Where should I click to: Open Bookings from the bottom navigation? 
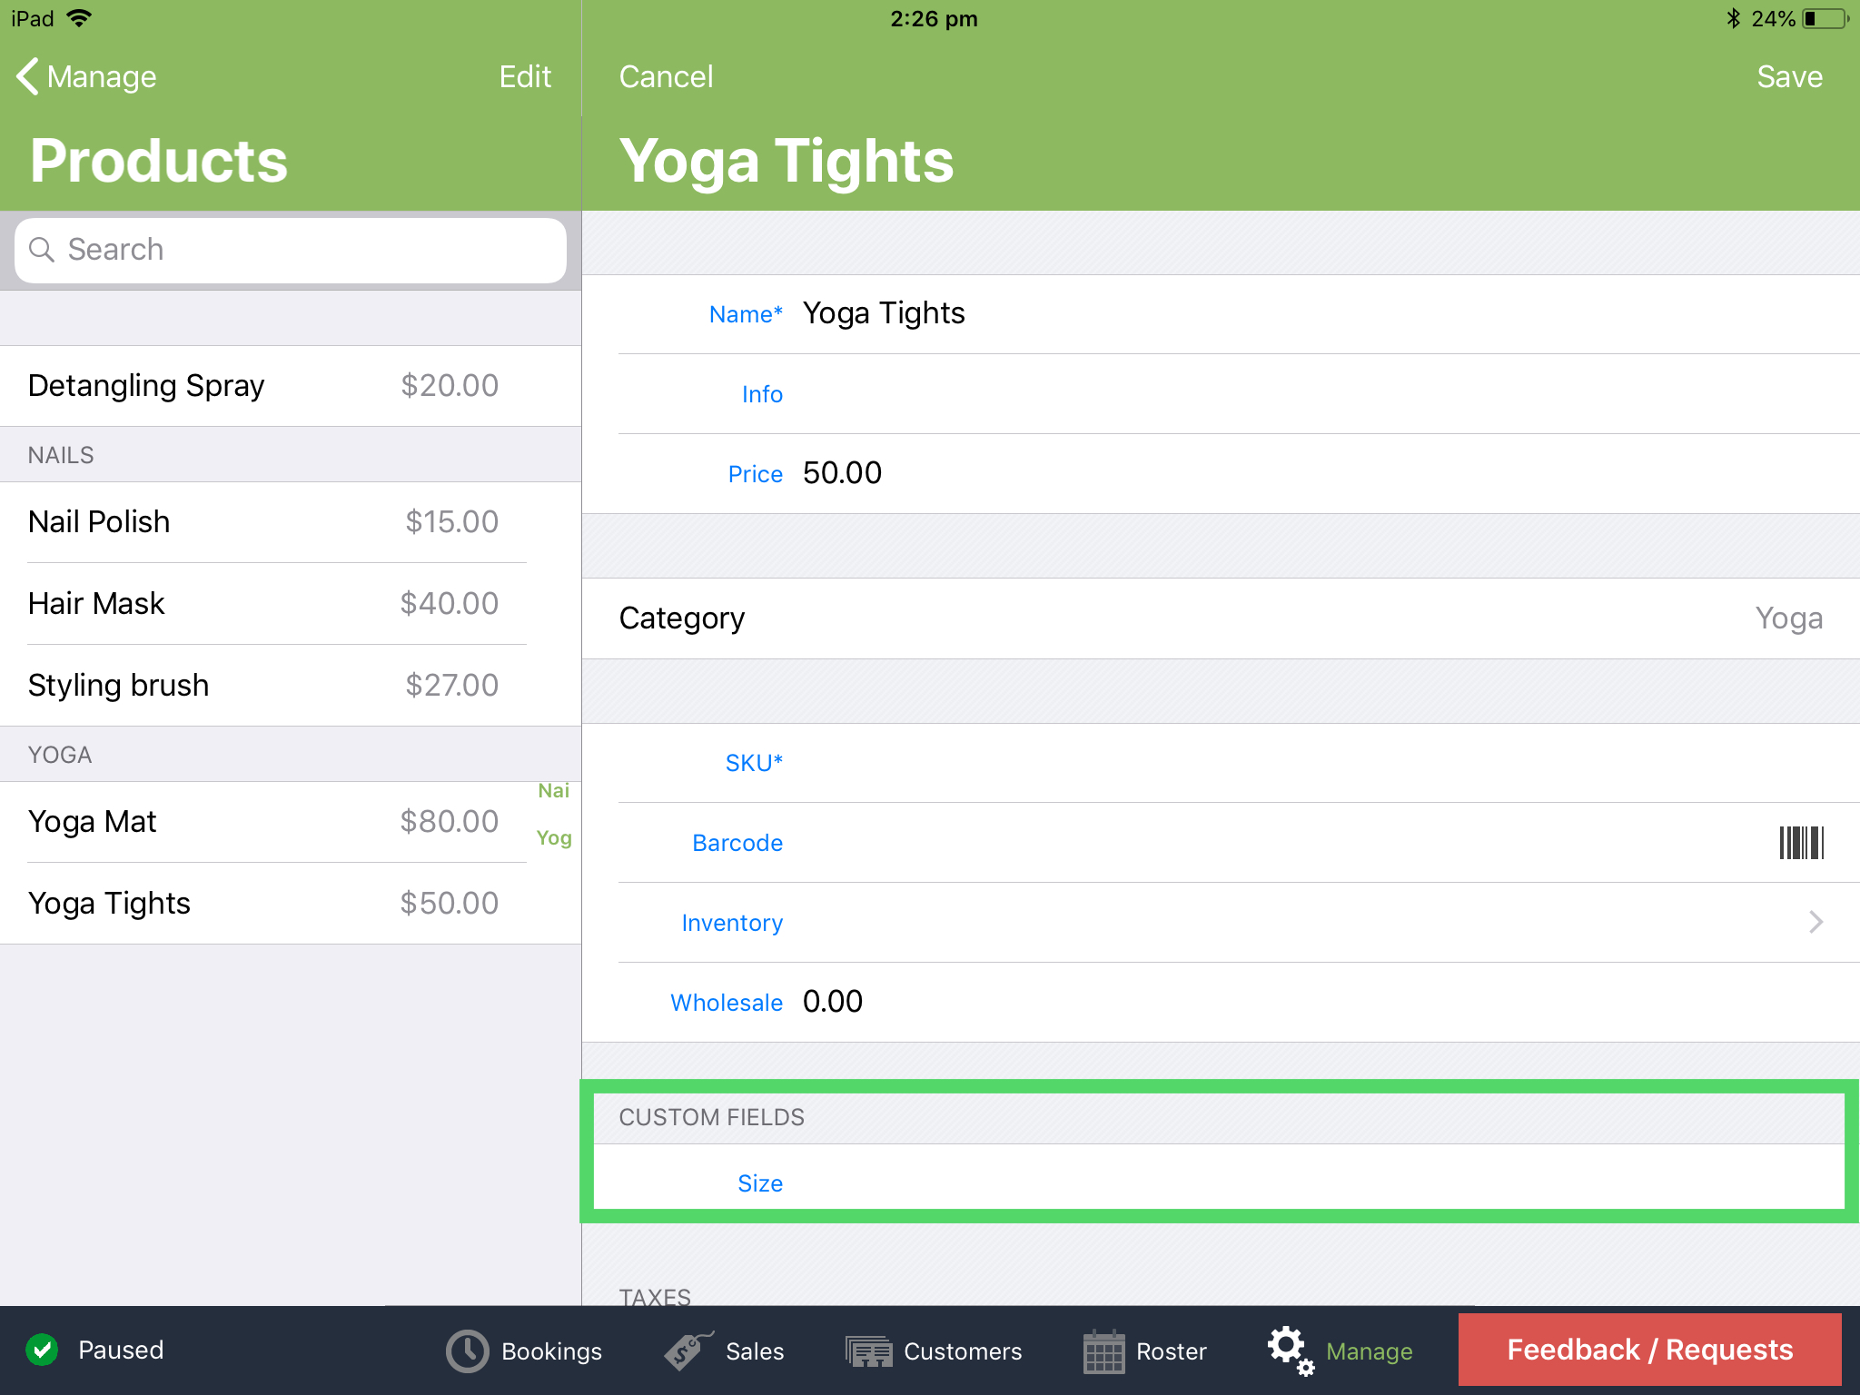(525, 1350)
